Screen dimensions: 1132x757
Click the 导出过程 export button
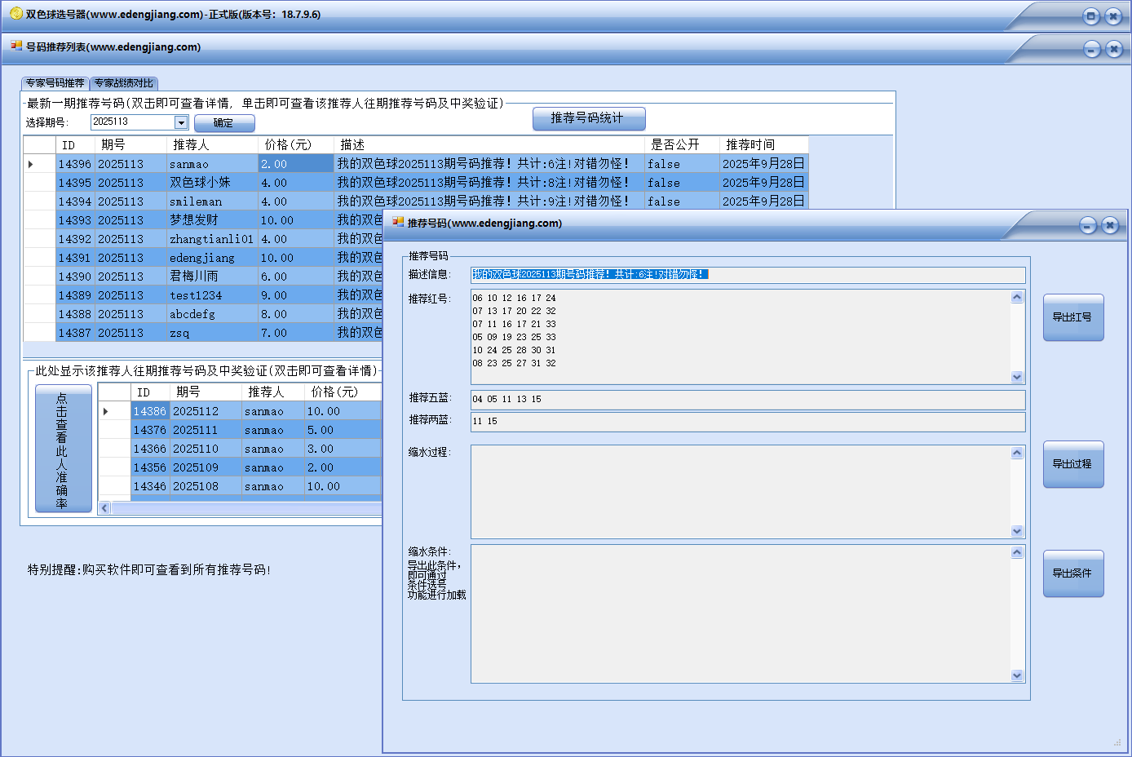[1072, 464]
